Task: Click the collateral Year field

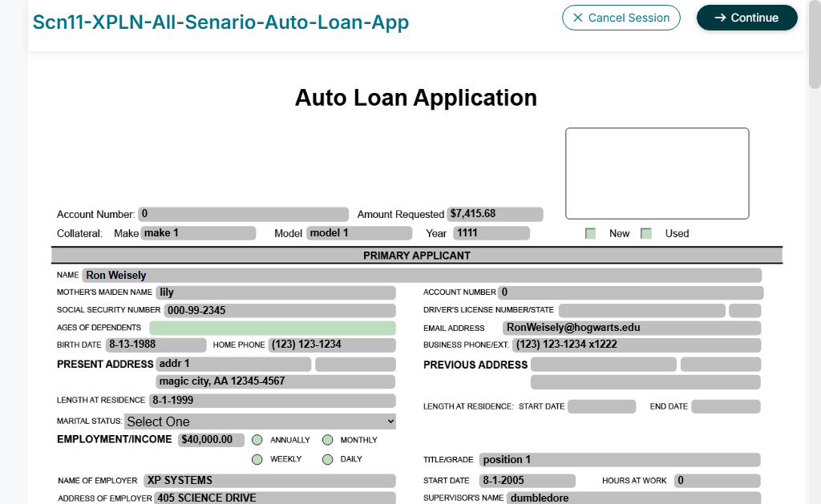Action: coord(491,233)
